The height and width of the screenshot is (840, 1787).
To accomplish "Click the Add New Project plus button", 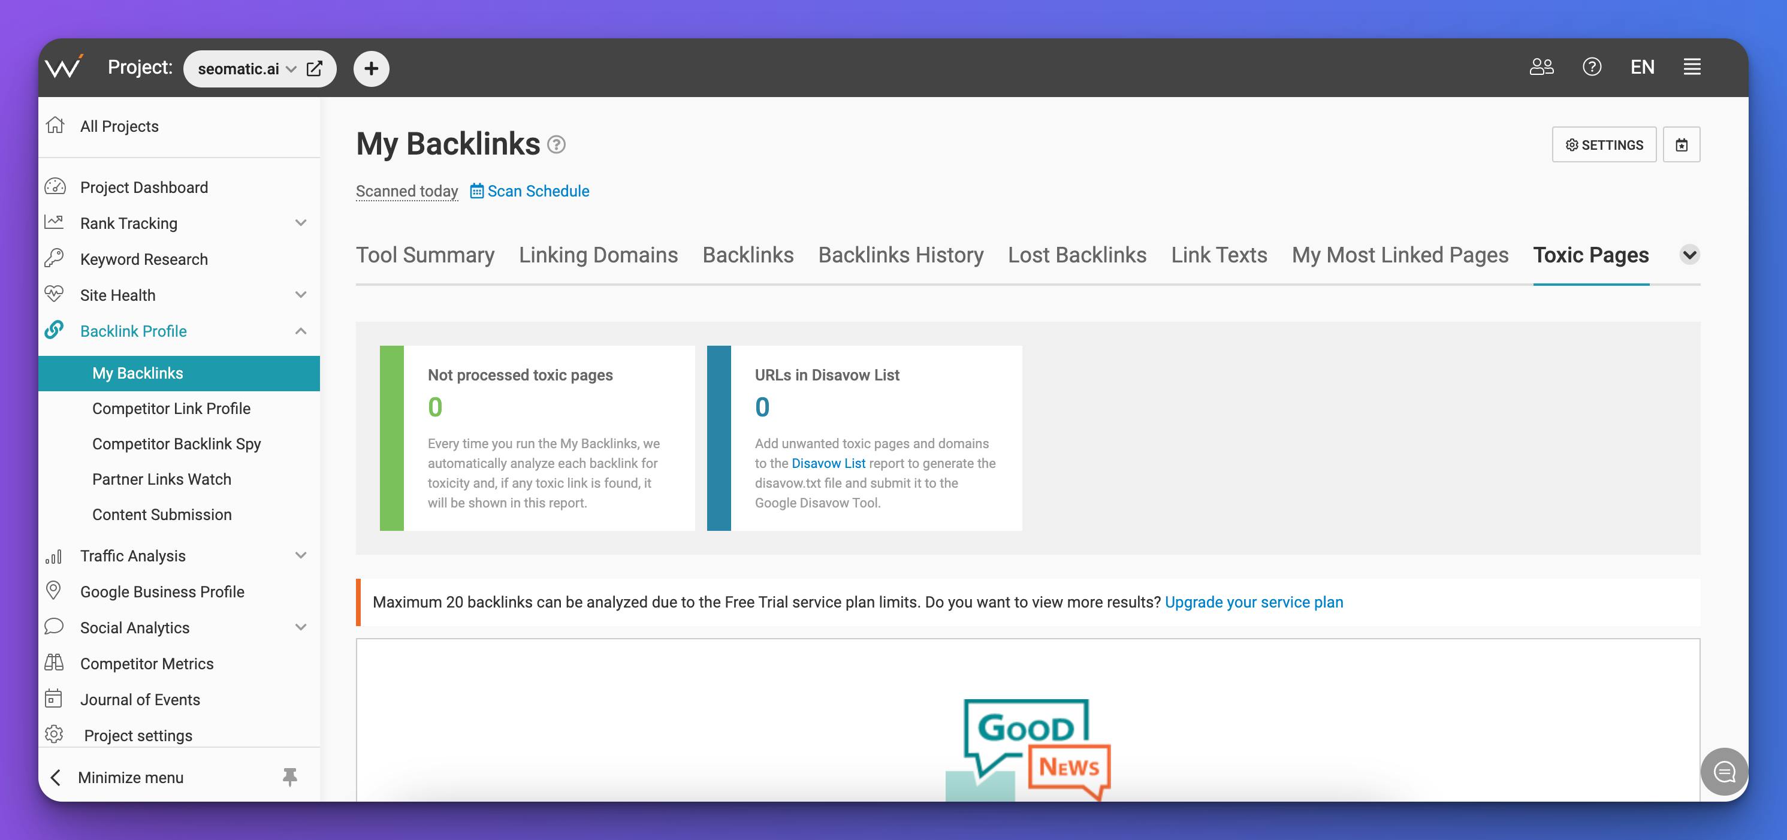I will pos(372,68).
